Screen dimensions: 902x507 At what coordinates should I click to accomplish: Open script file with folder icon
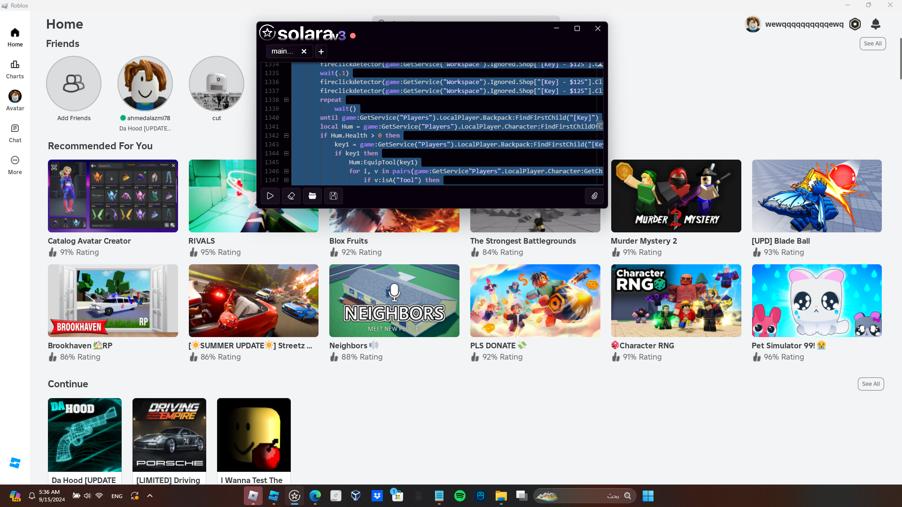312,196
